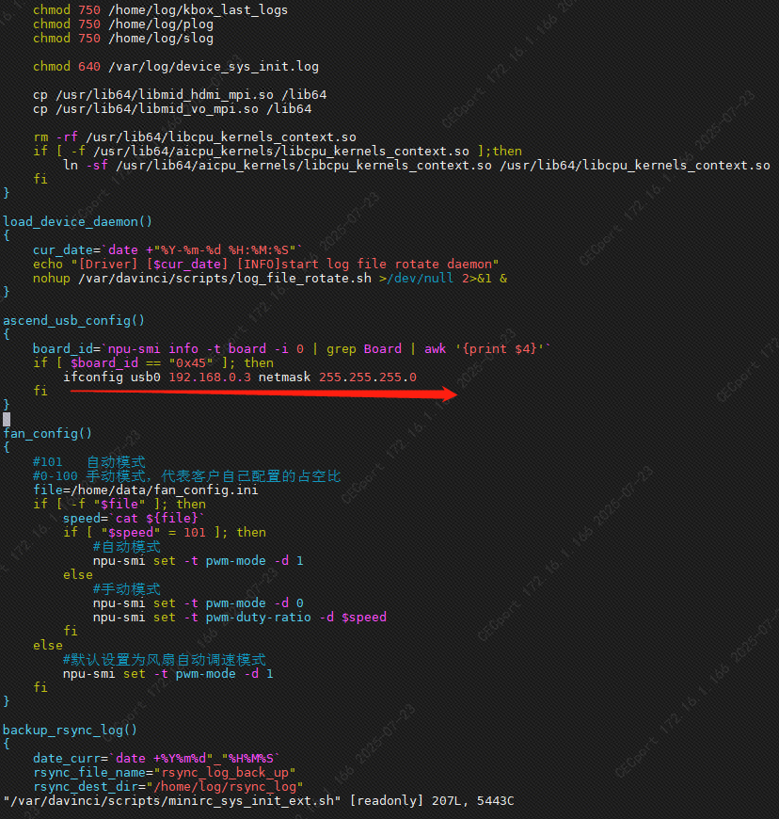Click the "fan_config()" function name
The image size is (779, 819).
coord(48,433)
